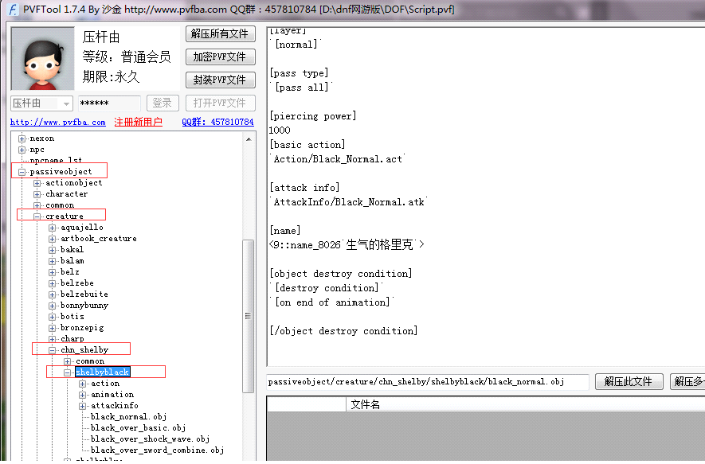Click the file path input field
Screen dimensions: 705x464
[428, 382]
